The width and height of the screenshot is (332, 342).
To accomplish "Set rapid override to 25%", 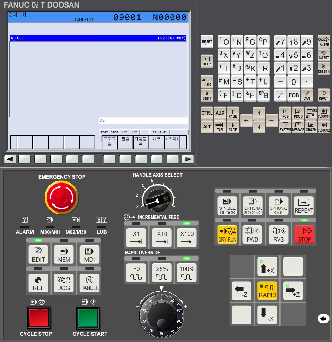I will pos(162,273).
